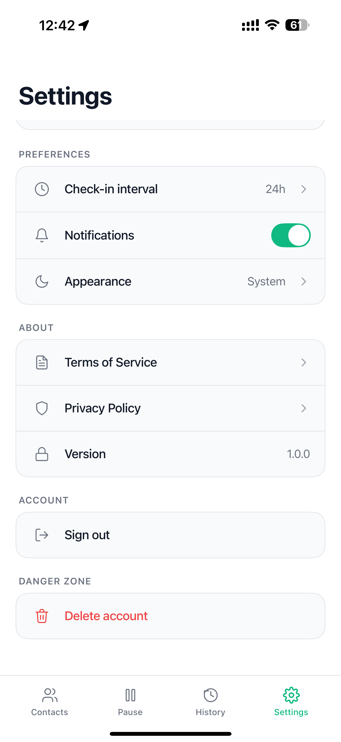The image size is (341, 742).
Task: Tap the document icon for Terms of Service
Action: pos(42,362)
